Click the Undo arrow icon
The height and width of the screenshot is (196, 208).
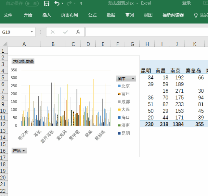coord(57,4)
